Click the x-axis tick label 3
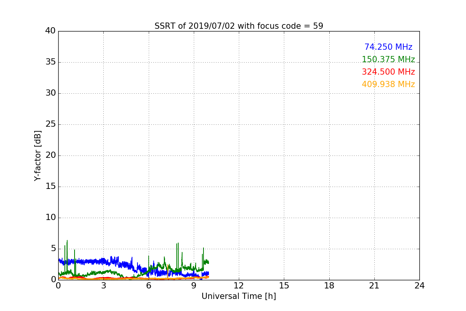 coord(103,286)
